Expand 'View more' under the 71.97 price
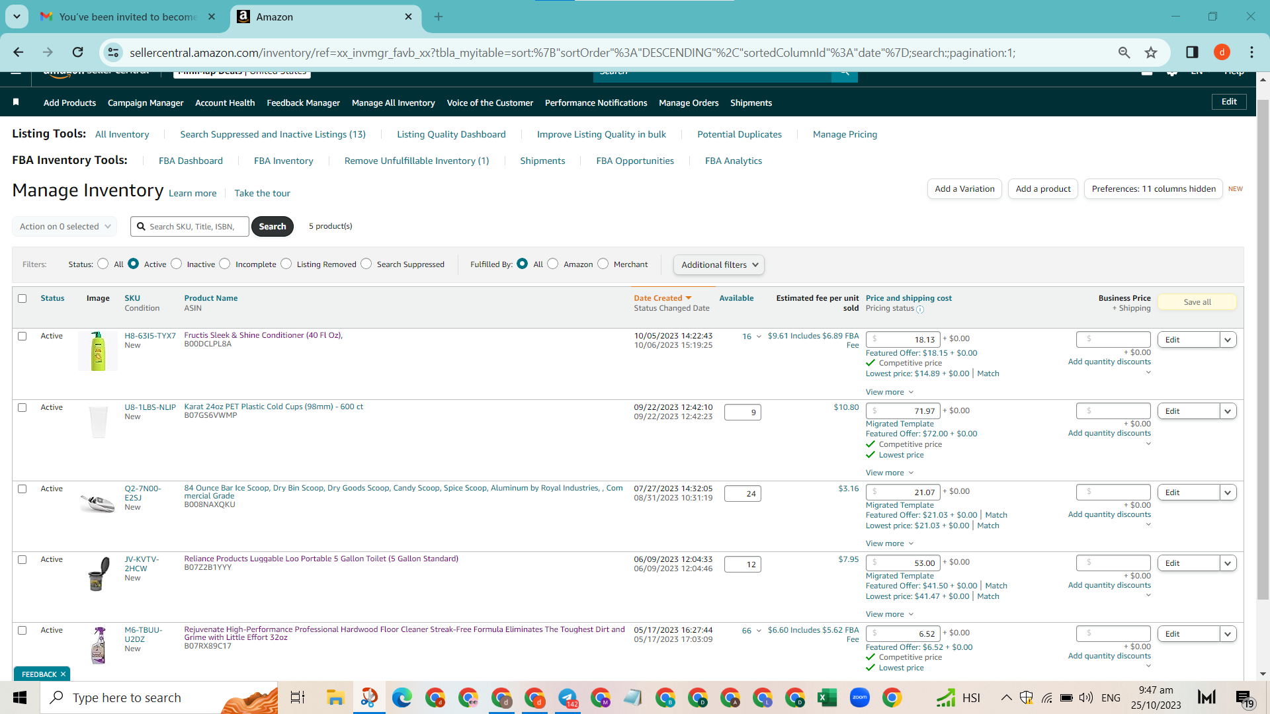 tap(890, 473)
